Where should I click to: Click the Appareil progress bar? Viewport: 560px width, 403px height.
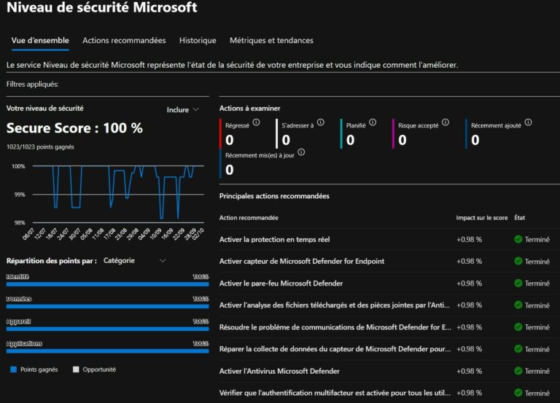107,329
